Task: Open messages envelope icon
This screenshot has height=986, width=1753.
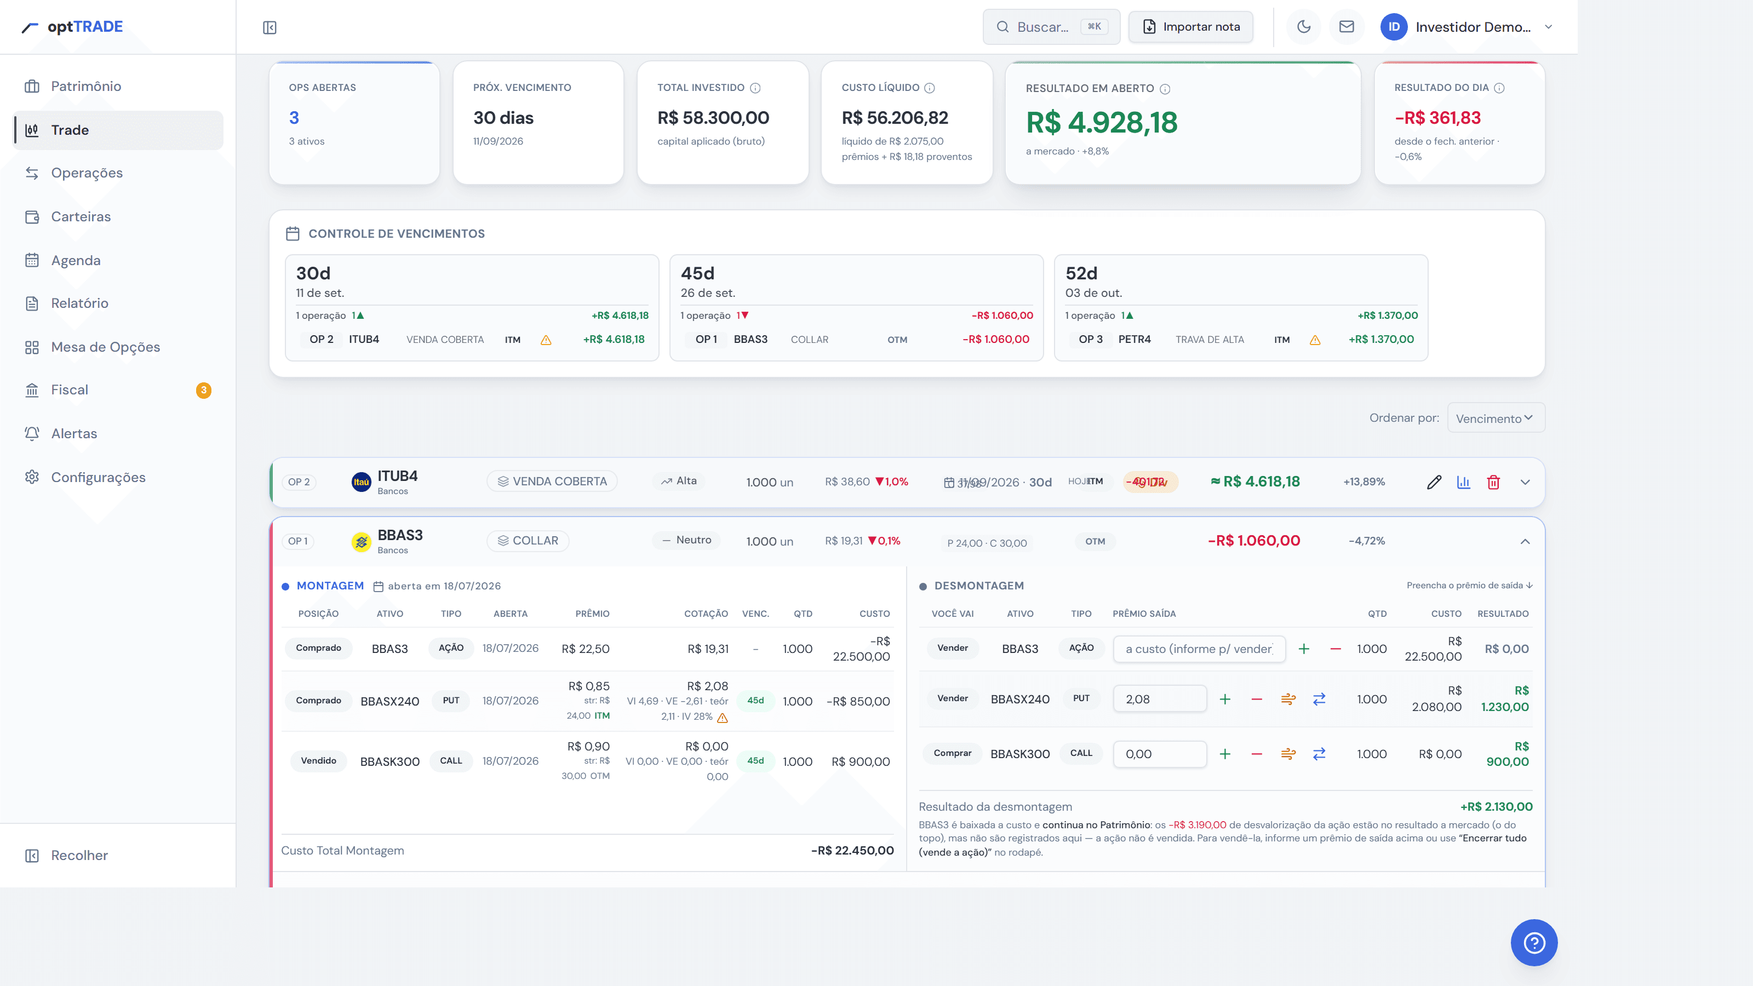Action: tap(1347, 26)
